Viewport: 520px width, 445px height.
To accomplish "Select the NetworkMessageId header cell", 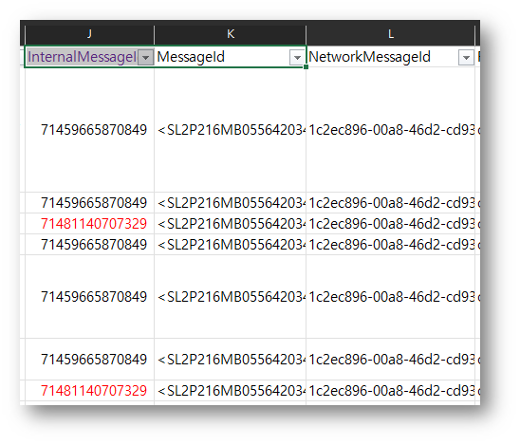I will tap(391, 57).
